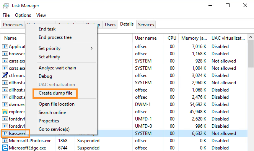The height and width of the screenshot is (151, 254).
Task: Click the Microsoft.Photos.exe process icon
Action: [5, 140]
